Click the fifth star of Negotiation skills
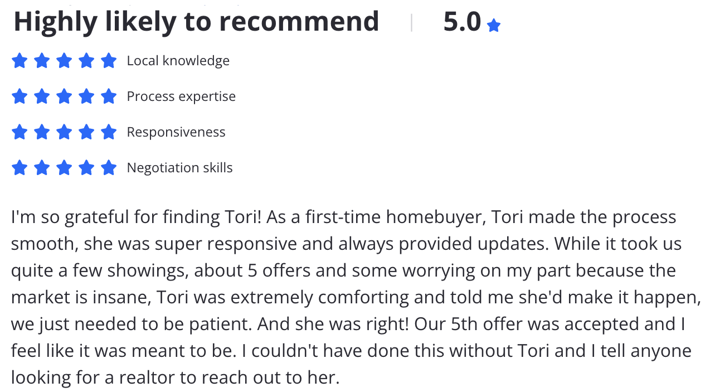This screenshot has height=392, width=715. point(109,167)
